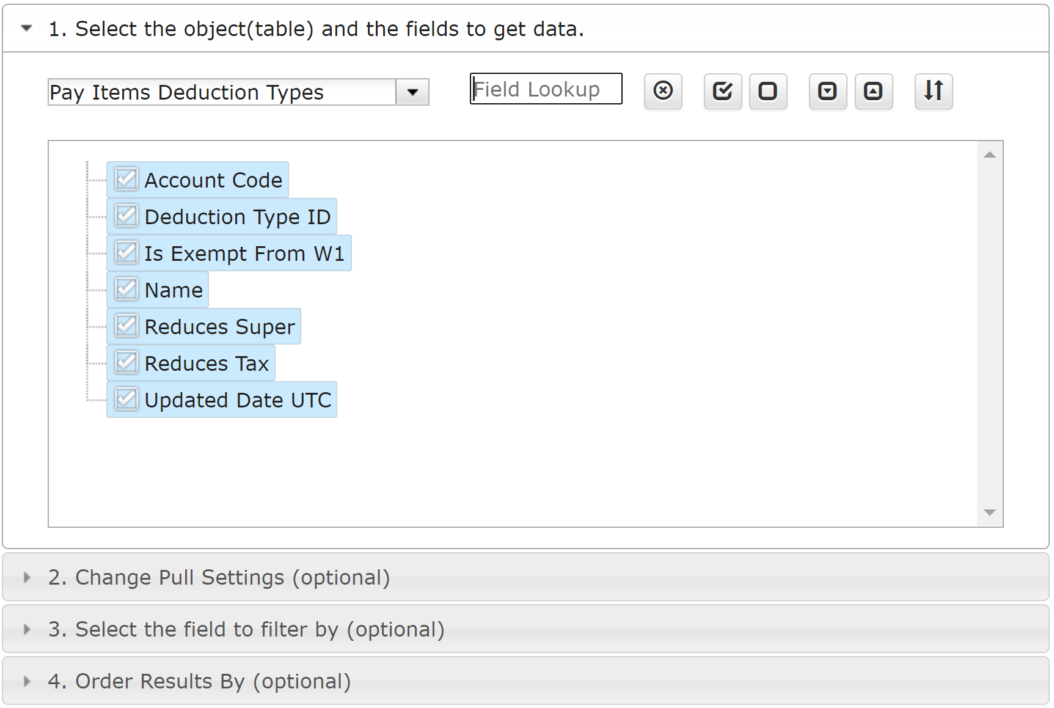Click into the Field Lookup input
1054x708 pixels.
pos(546,89)
